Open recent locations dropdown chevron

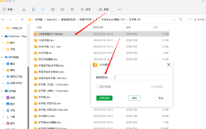pos(16,19)
